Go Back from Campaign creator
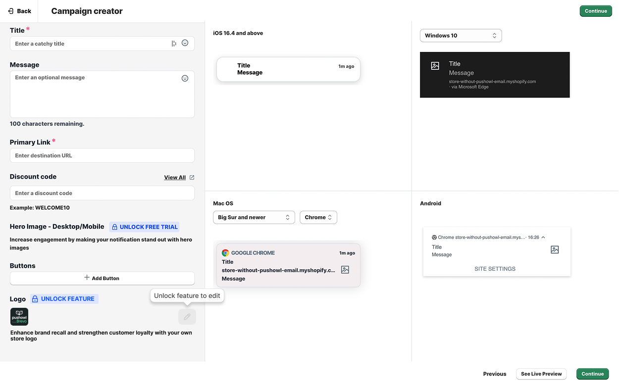 tap(19, 10)
